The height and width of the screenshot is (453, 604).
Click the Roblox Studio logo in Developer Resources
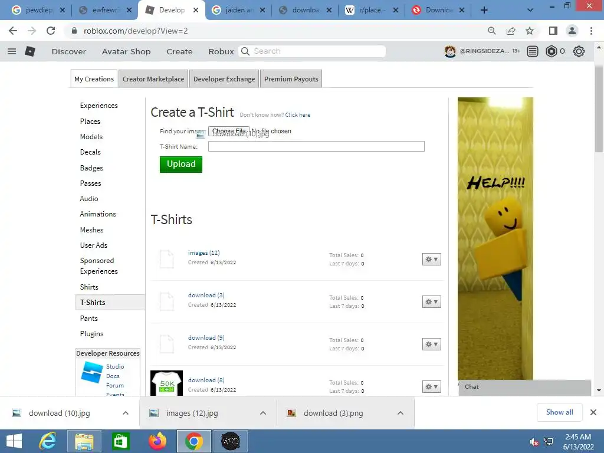(x=91, y=372)
